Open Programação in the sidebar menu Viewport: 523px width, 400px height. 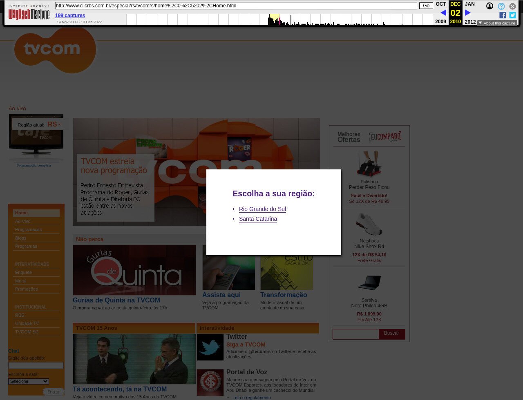[x=29, y=229]
